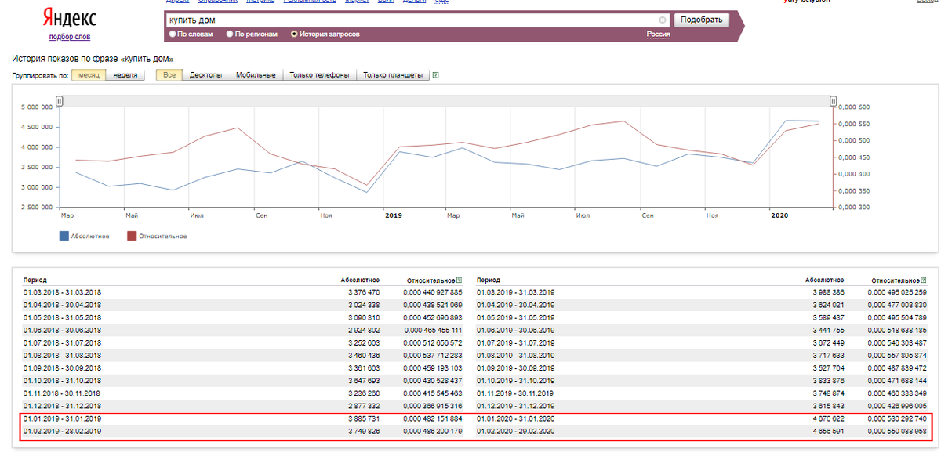Click the chart axis label 2020
Image resolution: width=941 pixels, height=456 pixels.
(779, 215)
